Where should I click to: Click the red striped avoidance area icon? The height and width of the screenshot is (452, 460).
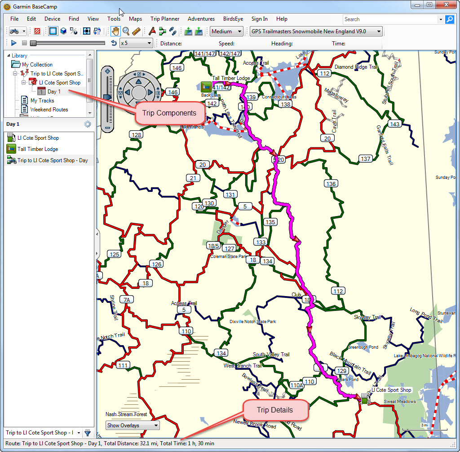37,31
